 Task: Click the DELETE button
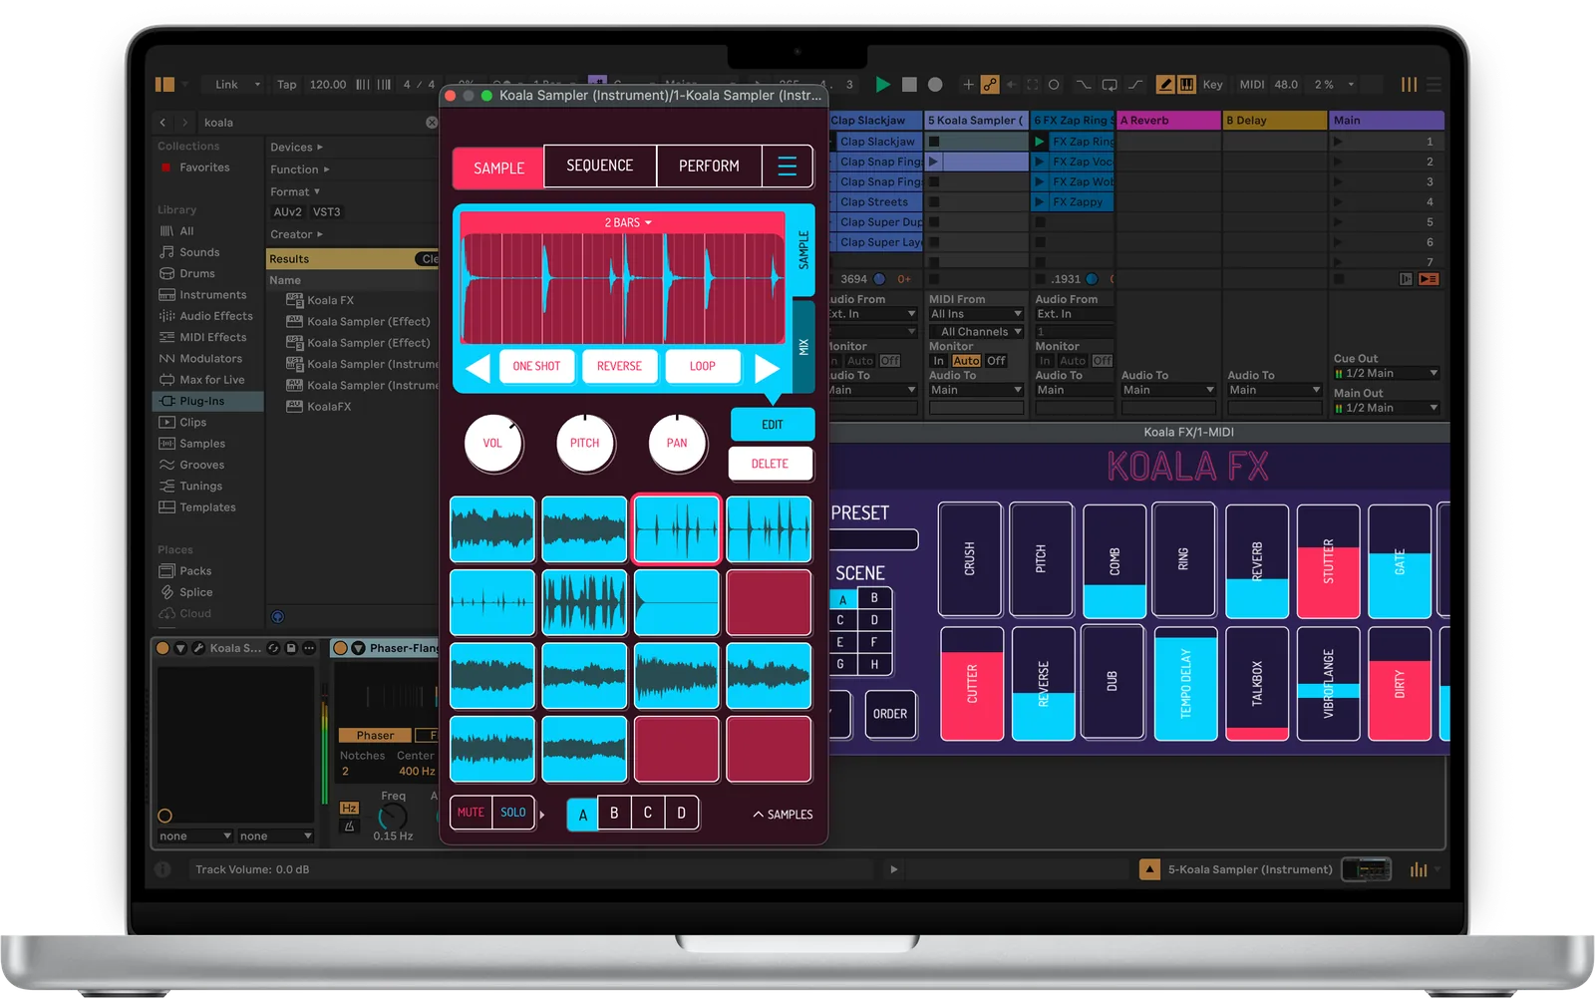click(770, 464)
